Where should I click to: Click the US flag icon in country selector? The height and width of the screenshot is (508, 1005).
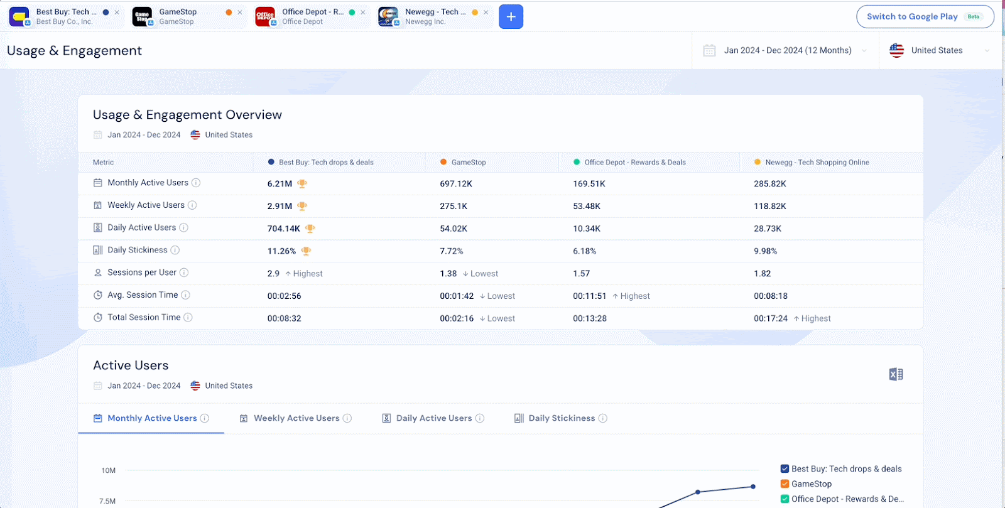[896, 50]
